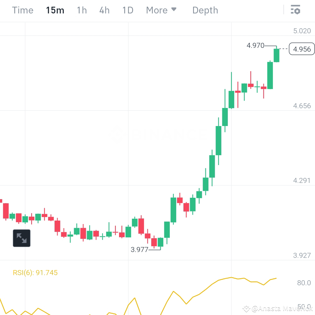The height and width of the screenshot is (315, 315).
Task: Switch to the 1D timeframe tab
Action: click(x=127, y=10)
